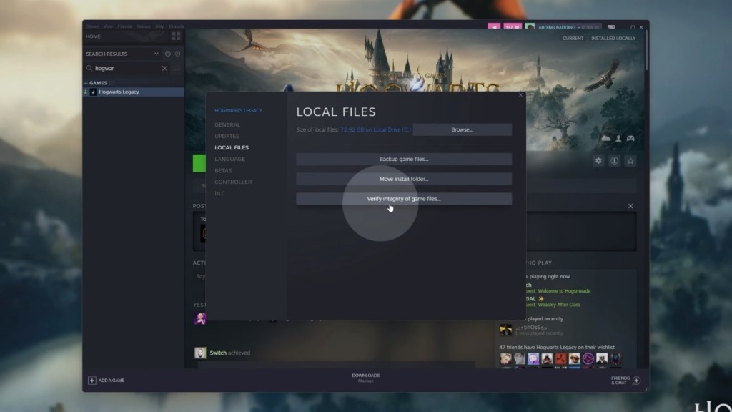Toggle the ready-to-play filter icon

pyautogui.click(x=177, y=54)
